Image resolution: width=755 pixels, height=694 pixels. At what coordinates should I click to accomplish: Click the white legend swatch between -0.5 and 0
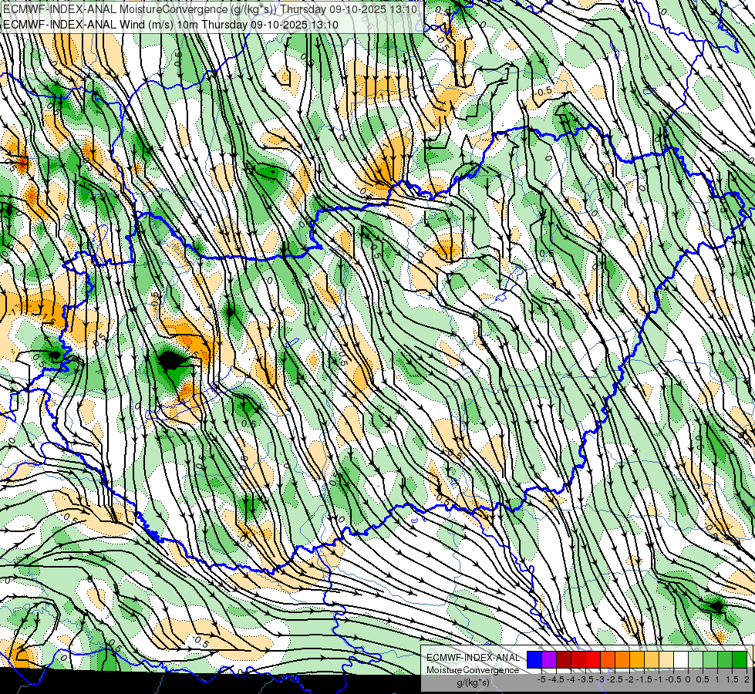tap(681, 660)
